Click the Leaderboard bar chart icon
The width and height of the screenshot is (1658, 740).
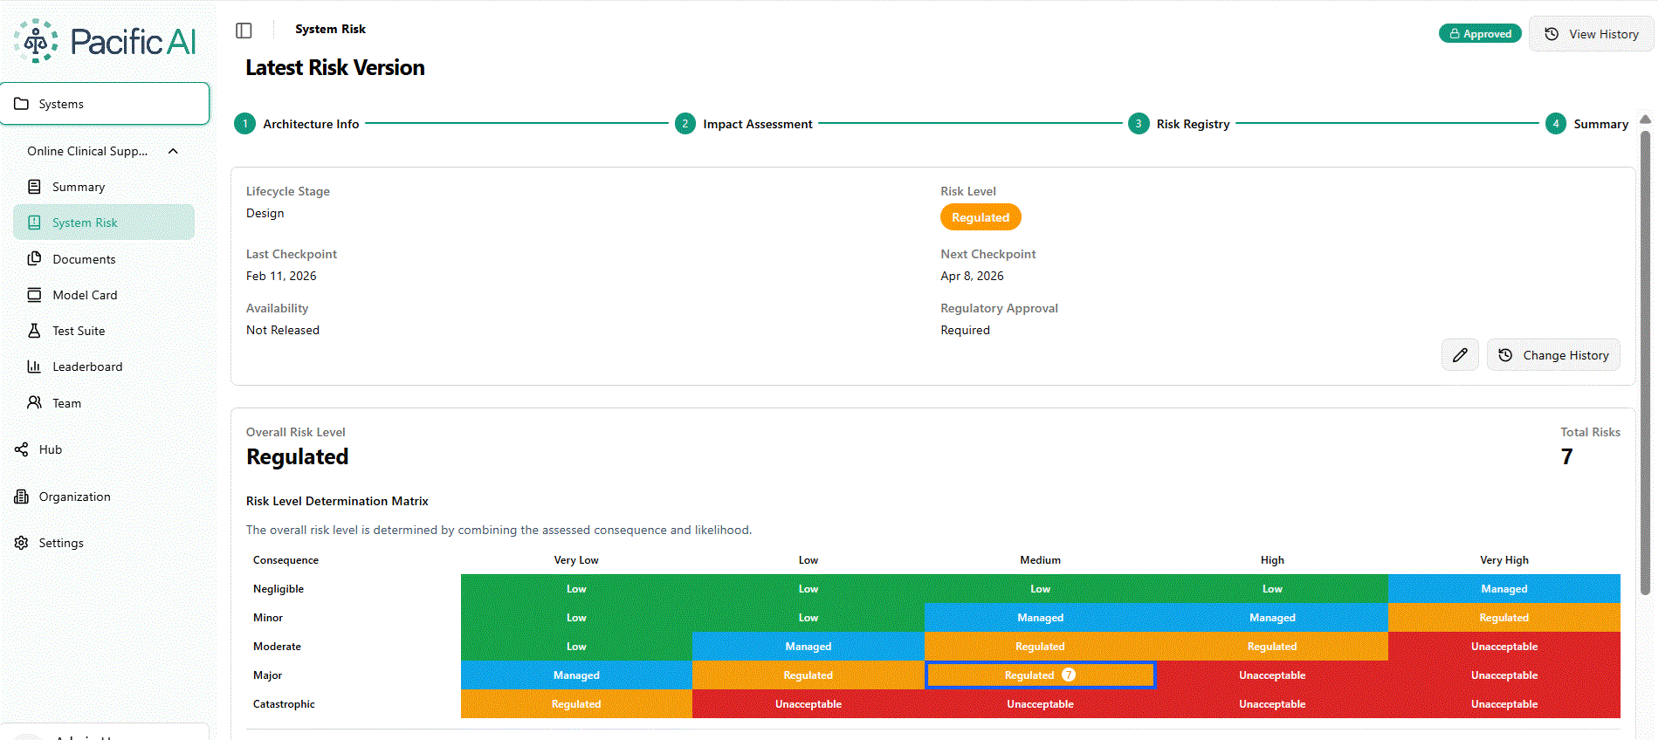point(34,367)
